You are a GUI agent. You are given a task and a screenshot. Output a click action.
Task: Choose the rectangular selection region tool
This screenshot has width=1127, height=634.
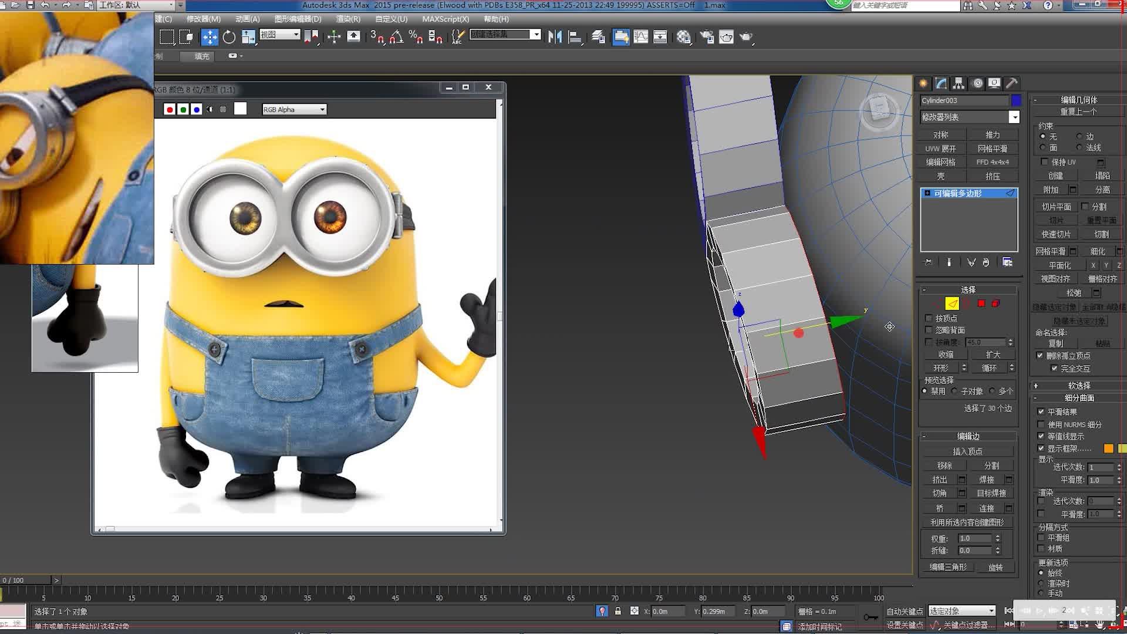click(x=167, y=37)
